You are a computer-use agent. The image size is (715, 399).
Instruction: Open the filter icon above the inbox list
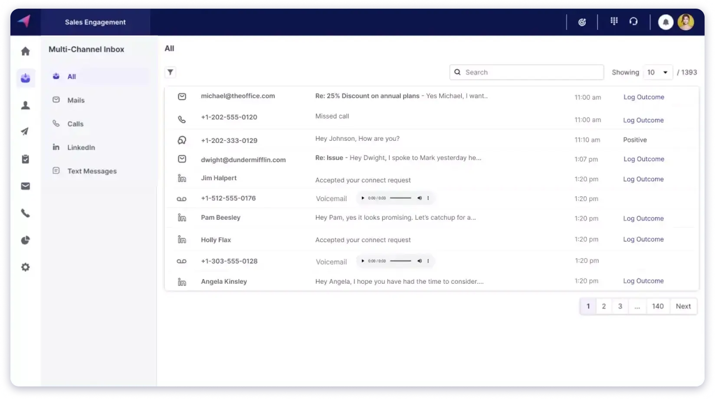coord(170,72)
